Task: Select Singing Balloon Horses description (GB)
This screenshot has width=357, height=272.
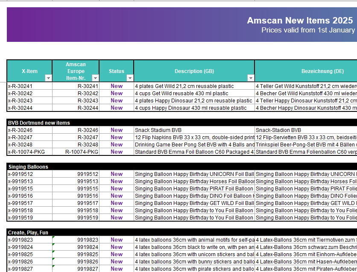Action: click(194, 181)
